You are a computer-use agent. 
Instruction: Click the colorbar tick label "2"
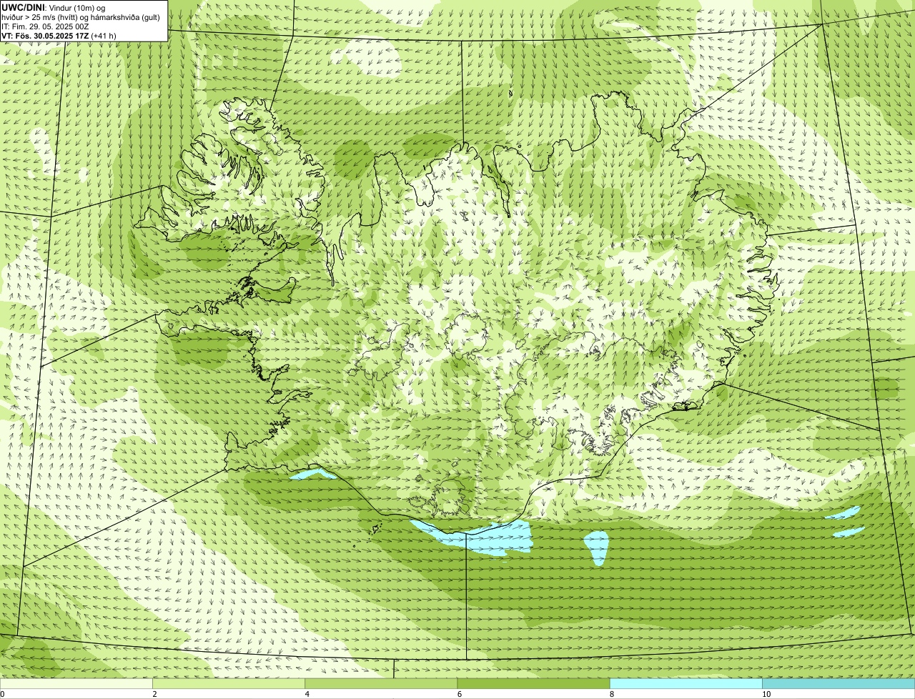154,694
